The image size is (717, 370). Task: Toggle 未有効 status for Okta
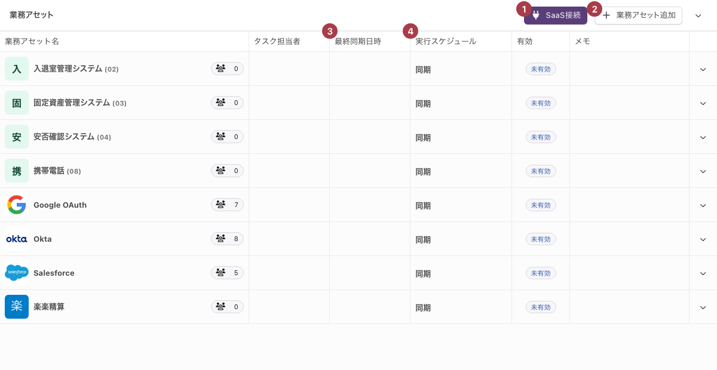tap(541, 239)
